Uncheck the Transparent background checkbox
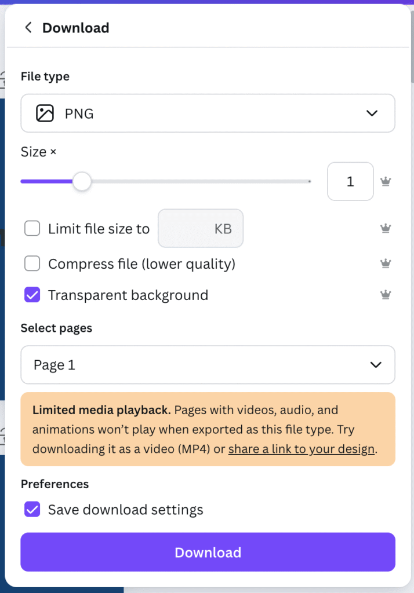Image resolution: width=414 pixels, height=593 pixels. tap(32, 295)
